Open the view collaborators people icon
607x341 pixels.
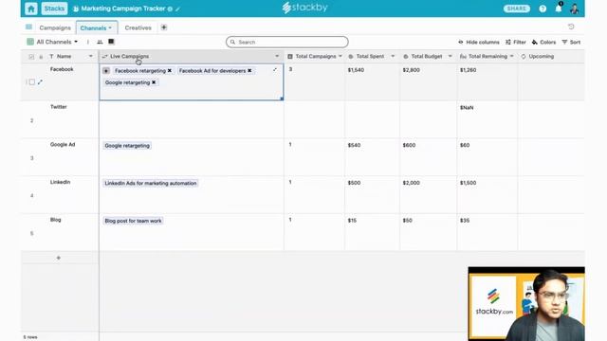pos(100,42)
